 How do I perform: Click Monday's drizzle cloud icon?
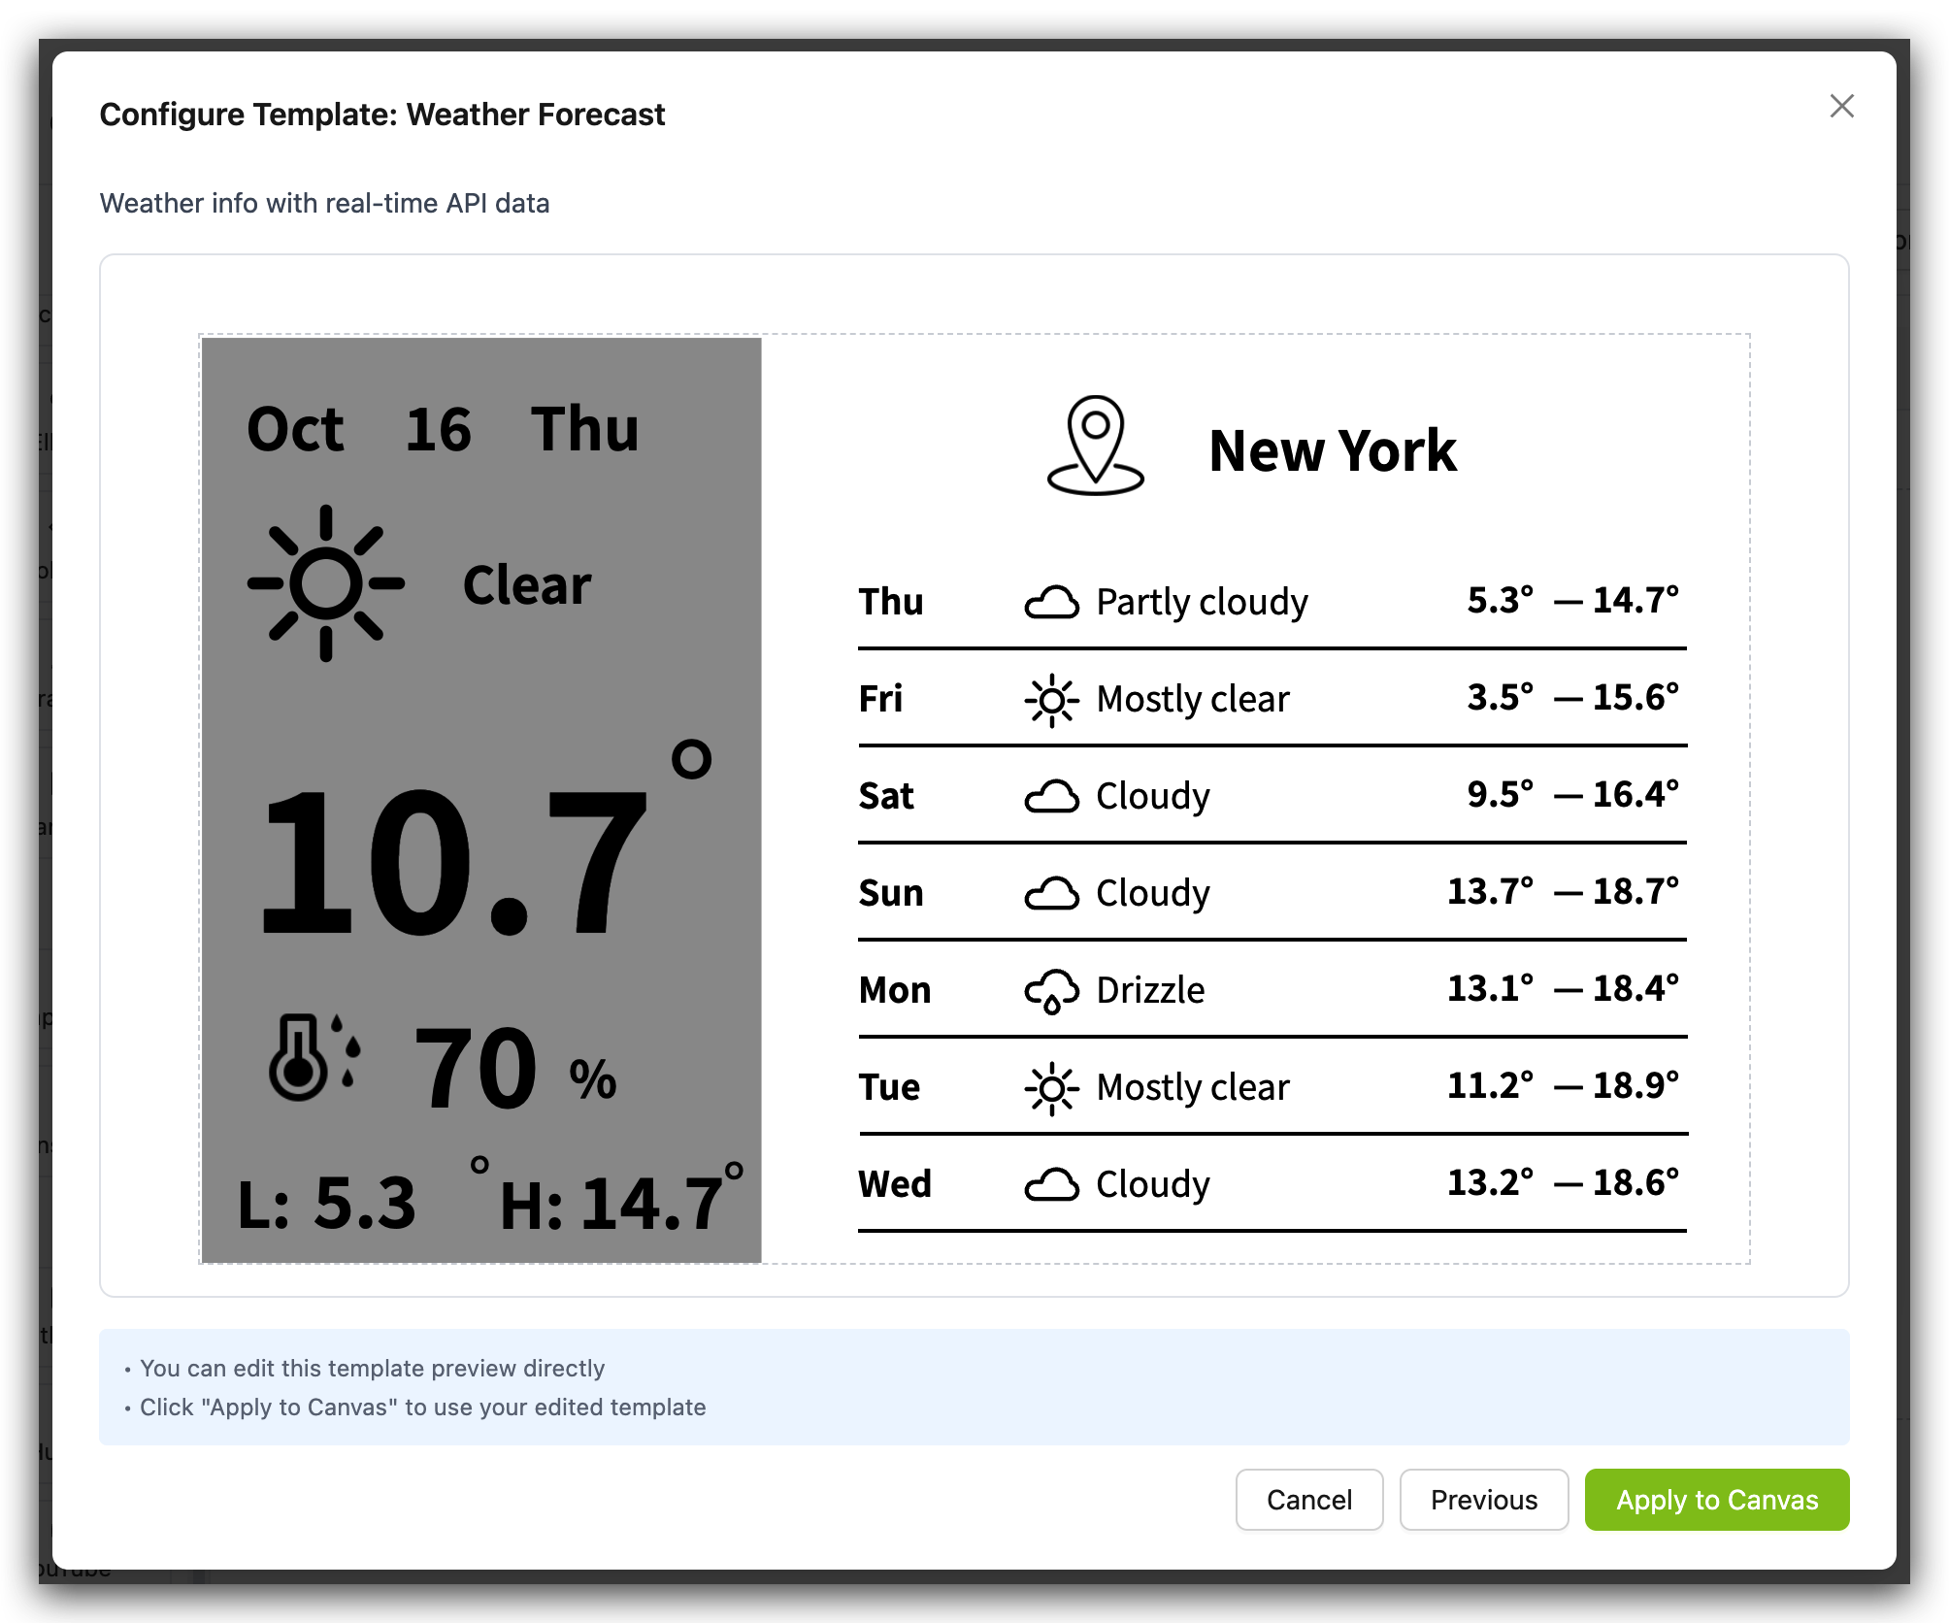click(x=1051, y=991)
